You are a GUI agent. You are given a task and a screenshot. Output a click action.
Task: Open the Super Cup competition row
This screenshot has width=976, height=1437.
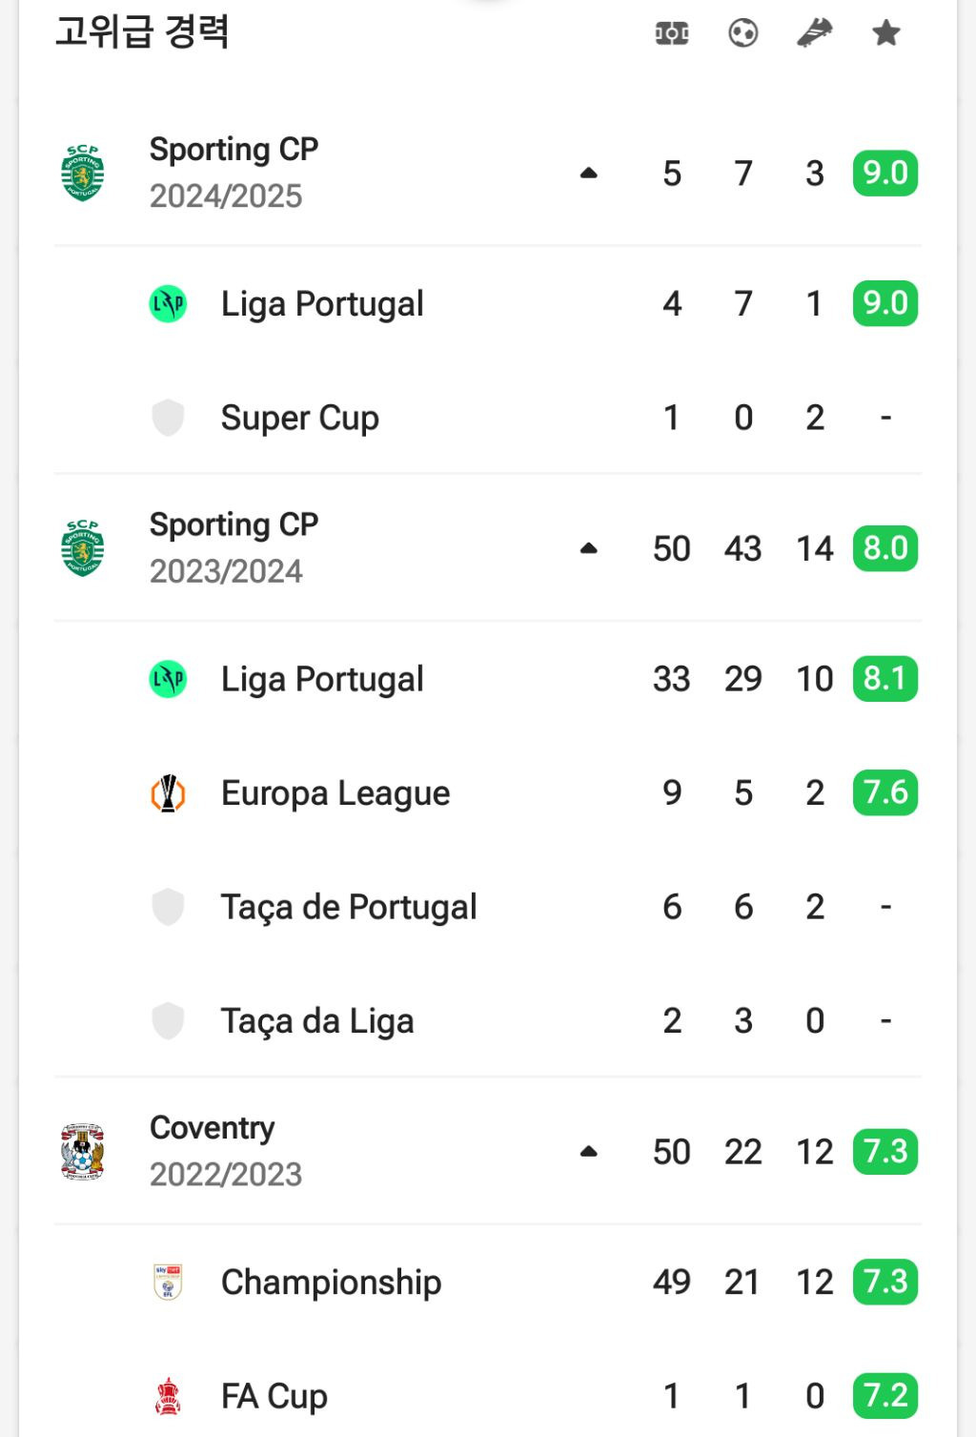(488, 418)
